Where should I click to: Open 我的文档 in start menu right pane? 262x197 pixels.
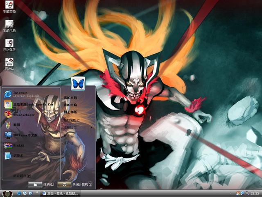[70, 98]
